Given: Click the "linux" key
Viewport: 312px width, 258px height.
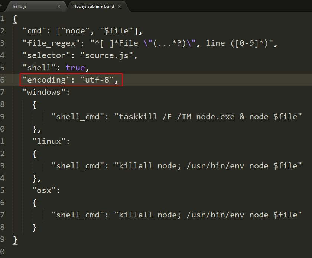Looking at the screenshot, I should pos(49,141).
